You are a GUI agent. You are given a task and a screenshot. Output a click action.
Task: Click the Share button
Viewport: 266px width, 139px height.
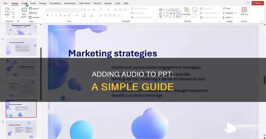coord(257,3)
